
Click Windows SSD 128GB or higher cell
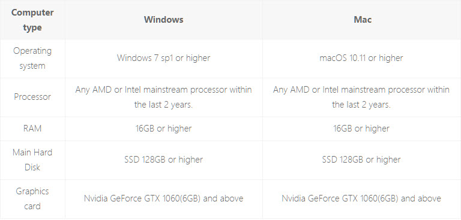[x=163, y=160]
